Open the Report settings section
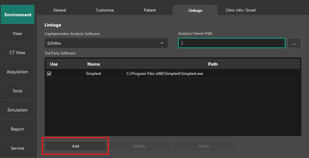 [18, 129]
